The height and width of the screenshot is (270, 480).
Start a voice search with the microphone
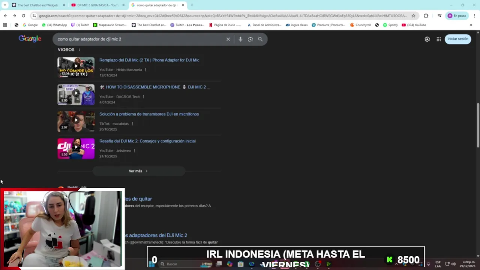(x=240, y=39)
